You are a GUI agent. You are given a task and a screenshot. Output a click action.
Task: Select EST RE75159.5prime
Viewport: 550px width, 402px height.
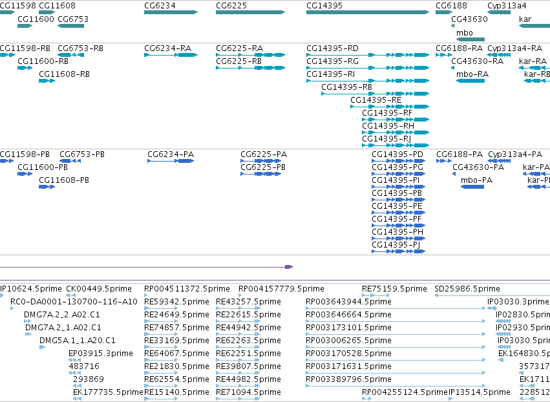[374, 295]
